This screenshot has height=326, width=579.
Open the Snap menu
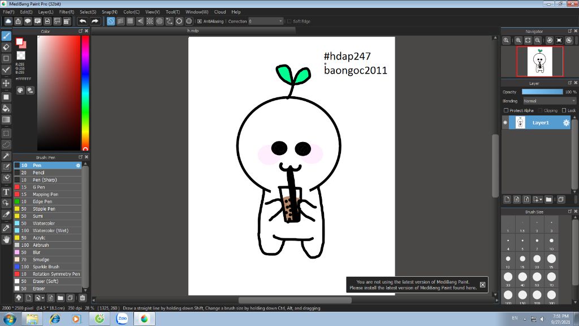tap(110, 12)
